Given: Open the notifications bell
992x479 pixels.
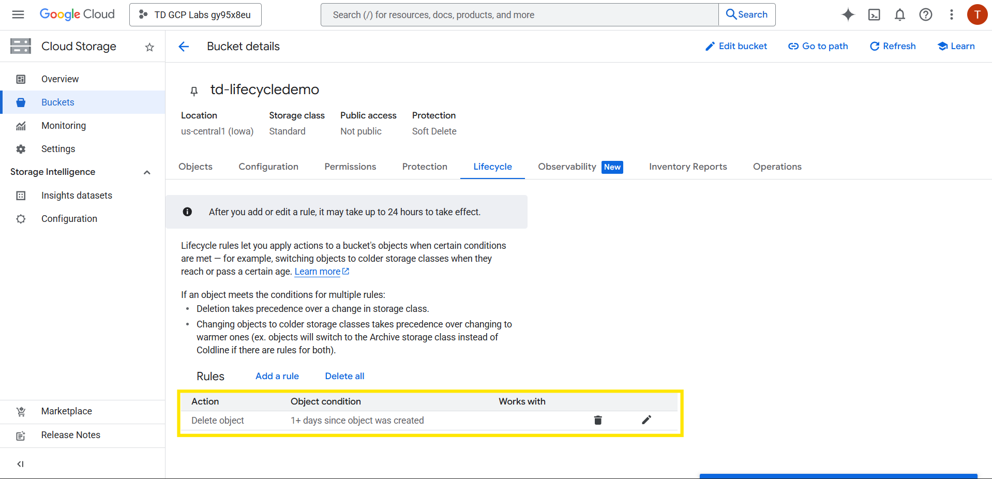Looking at the screenshot, I should pos(900,14).
